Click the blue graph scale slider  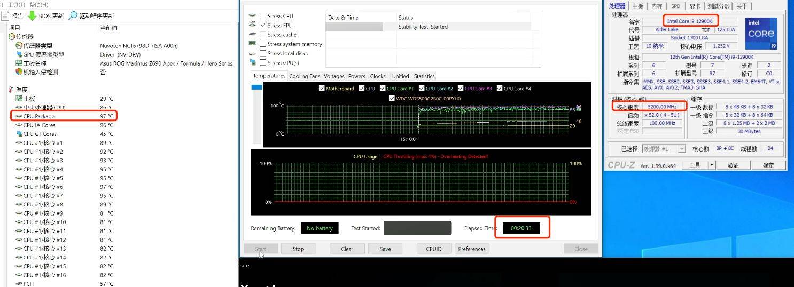coord(257,87)
